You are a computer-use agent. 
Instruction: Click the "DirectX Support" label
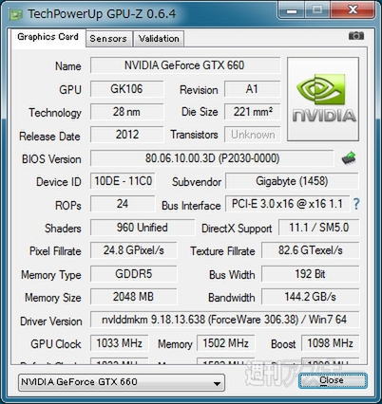pos(237,229)
